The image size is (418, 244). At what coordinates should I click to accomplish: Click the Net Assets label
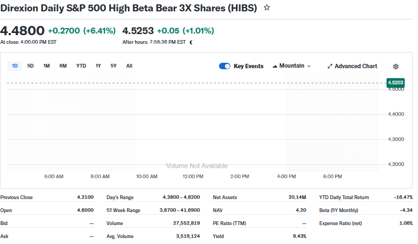click(x=225, y=197)
